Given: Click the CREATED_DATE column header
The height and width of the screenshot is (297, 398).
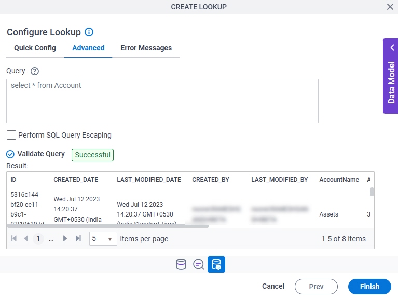Looking at the screenshot, I should pos(76,180).
